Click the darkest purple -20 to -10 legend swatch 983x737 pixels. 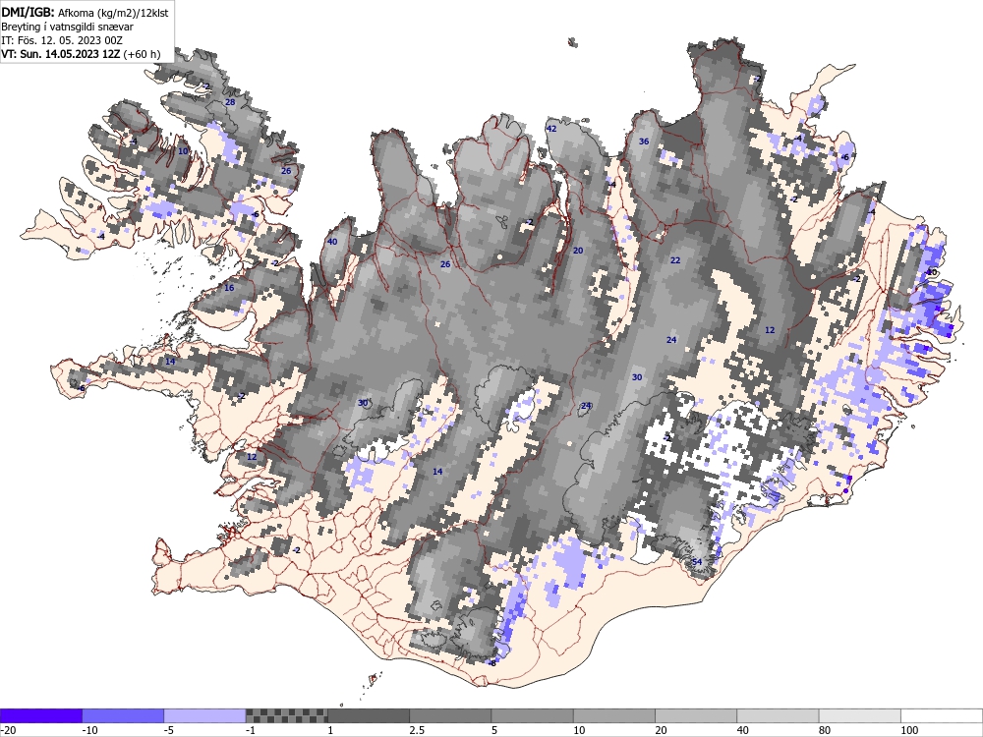[40, 715]
